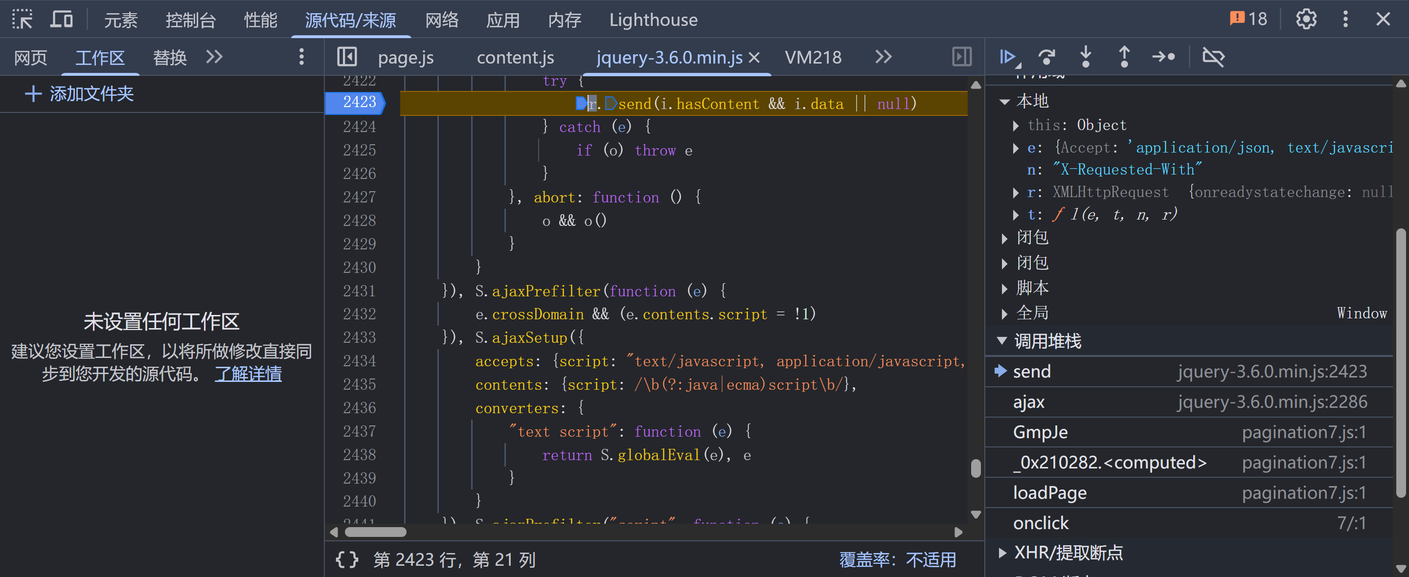Click the inspect element selector icon
This screenshot has width=1409, height=577.
23,20
